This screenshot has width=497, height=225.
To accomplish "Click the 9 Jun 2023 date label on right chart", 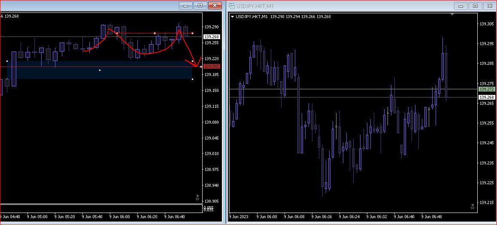I will pyautogui.click(x=239, y=217).
